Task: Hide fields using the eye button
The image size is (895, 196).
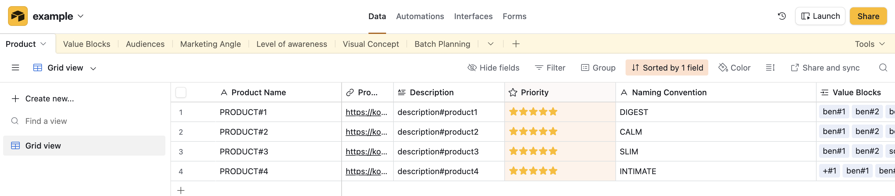Action: tap(493, 68)
